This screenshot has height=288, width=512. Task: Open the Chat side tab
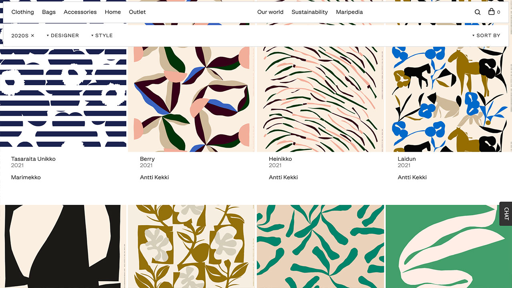[506, 214]
